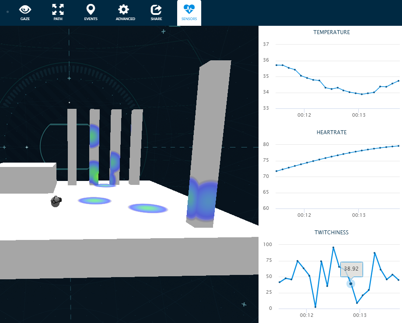Click the first temperature data point
Image resolution: width=402 pixels, height=323 pixels.
pos(276,65)
